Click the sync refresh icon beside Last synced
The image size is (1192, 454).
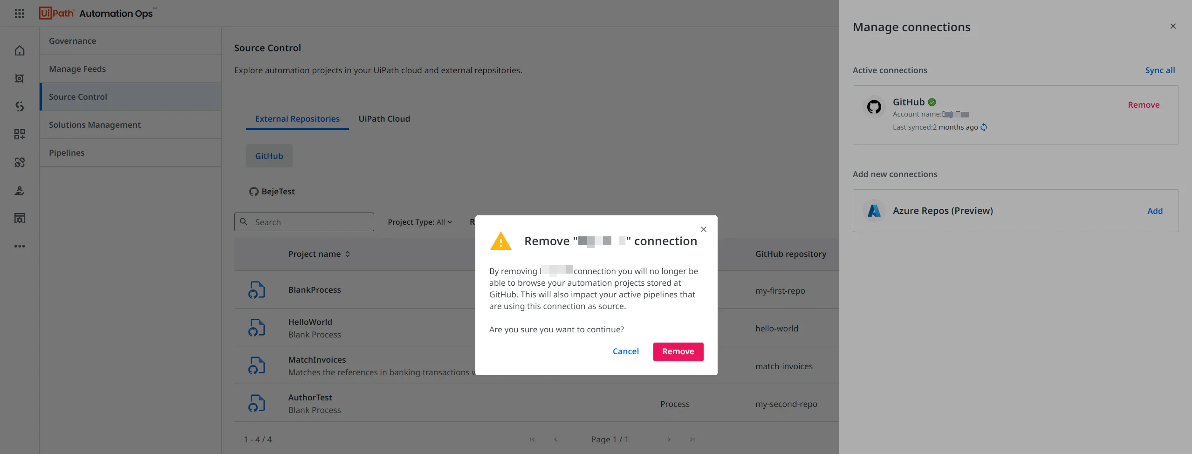(984, 127)
